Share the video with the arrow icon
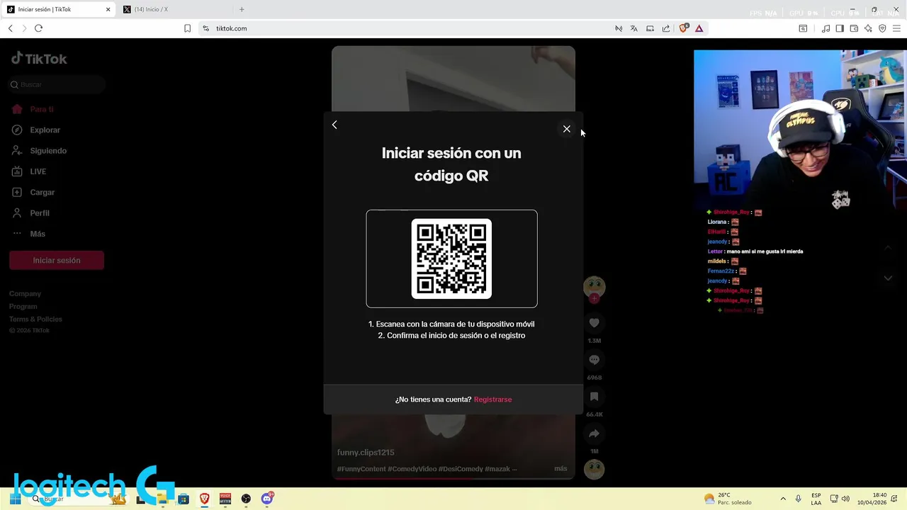907x510 pixels. point(594,433)
